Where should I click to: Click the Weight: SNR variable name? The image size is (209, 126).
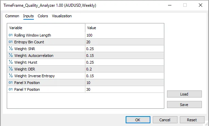pyautogui.click(x=25, y=49)
